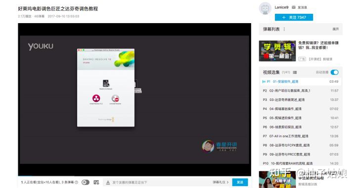Click the 发消息 text link
This screenshot has height=188, width=356.
pyautogui.click(x=302, y=7)
